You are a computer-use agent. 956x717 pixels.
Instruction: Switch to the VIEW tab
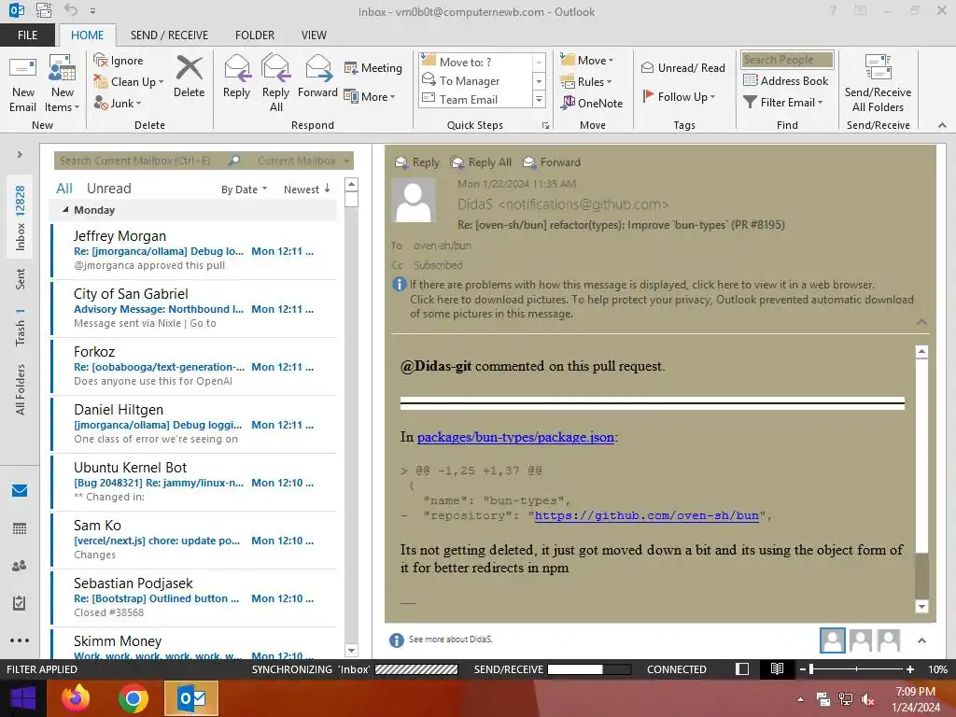pyautogui.click(x=314, y=35)
